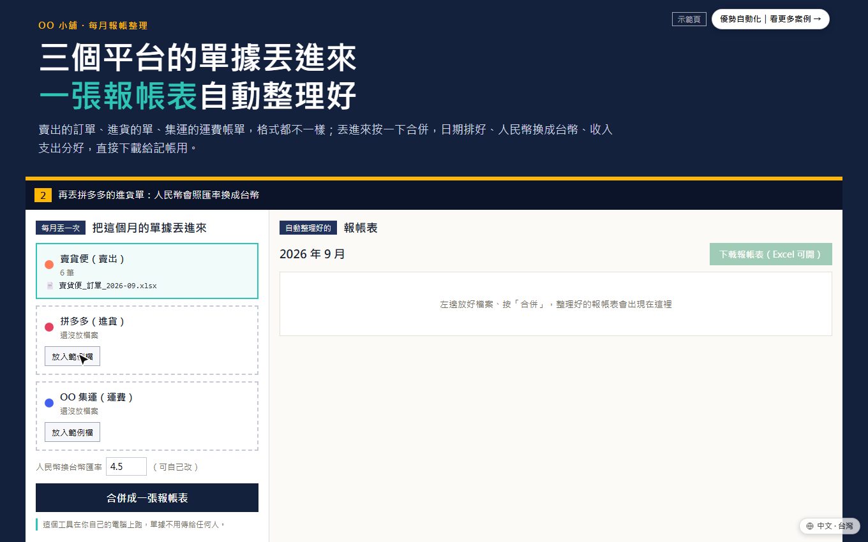Screen dimensions: 868x542
Task: Click the （可自己改） hint text
Action: click(x=176, y=467)
